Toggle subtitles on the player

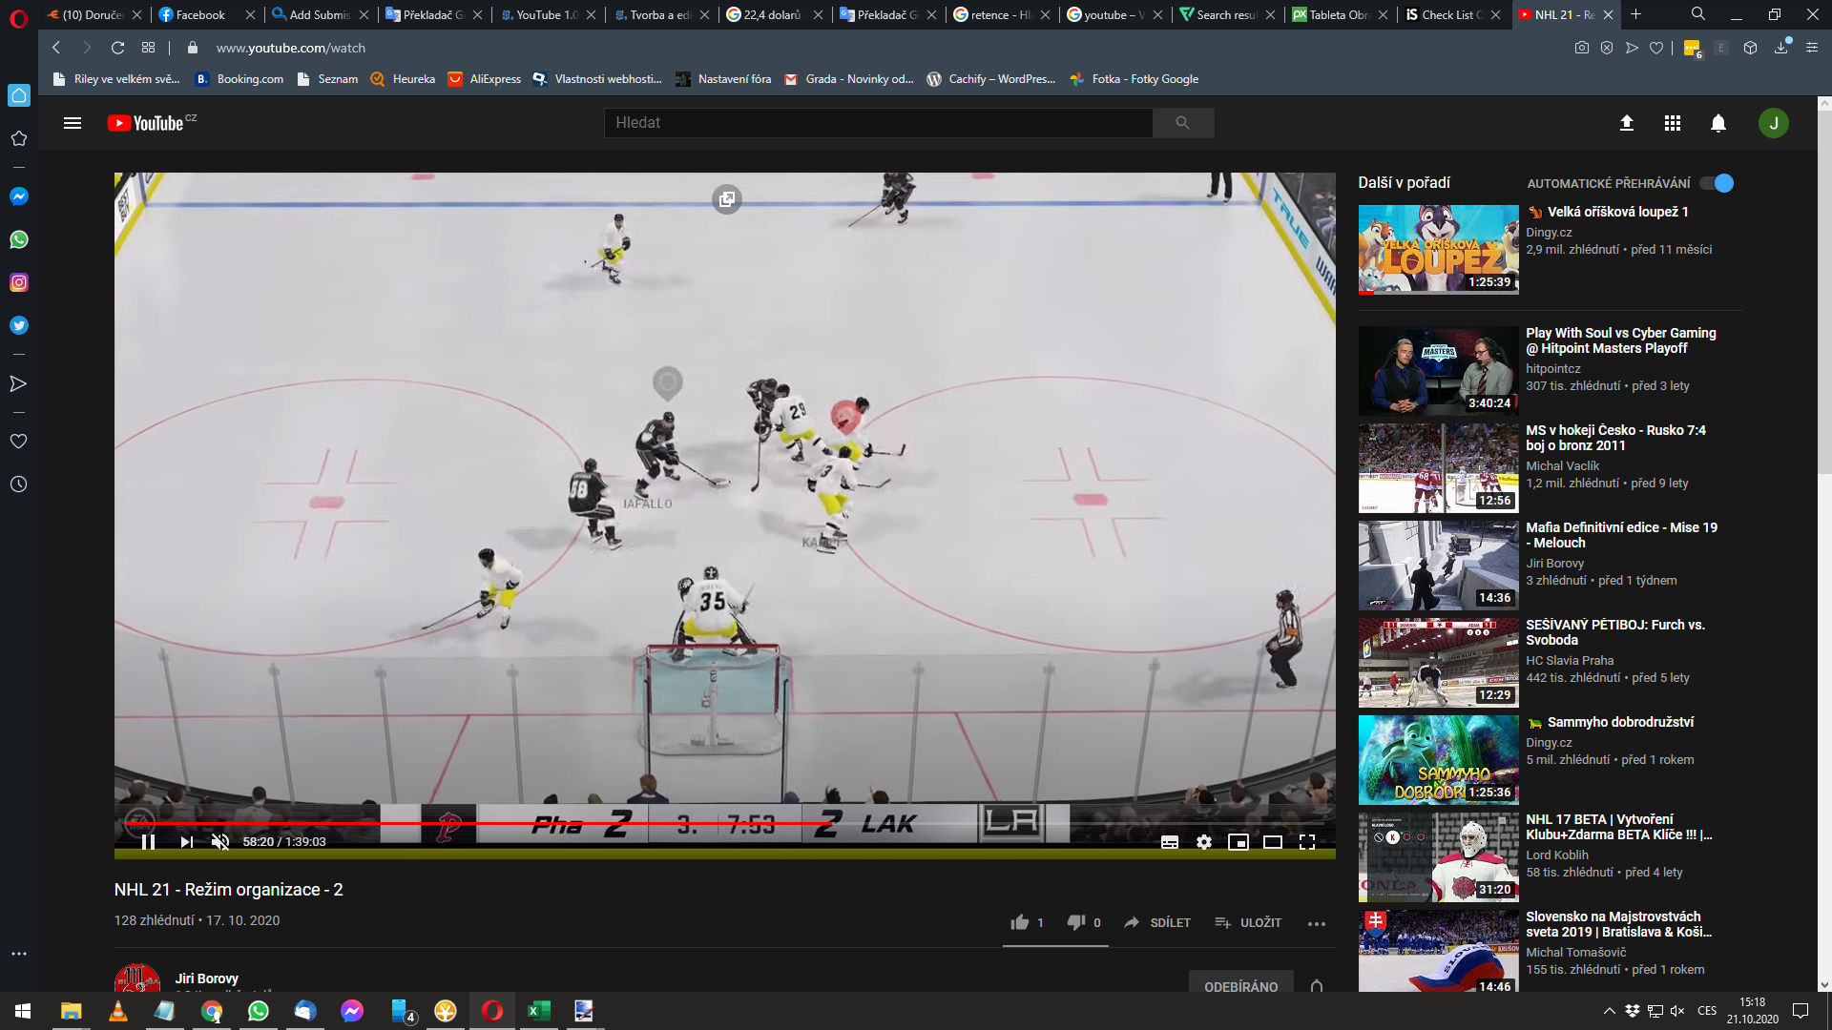pyautogui.click(x=1170, y=842)
